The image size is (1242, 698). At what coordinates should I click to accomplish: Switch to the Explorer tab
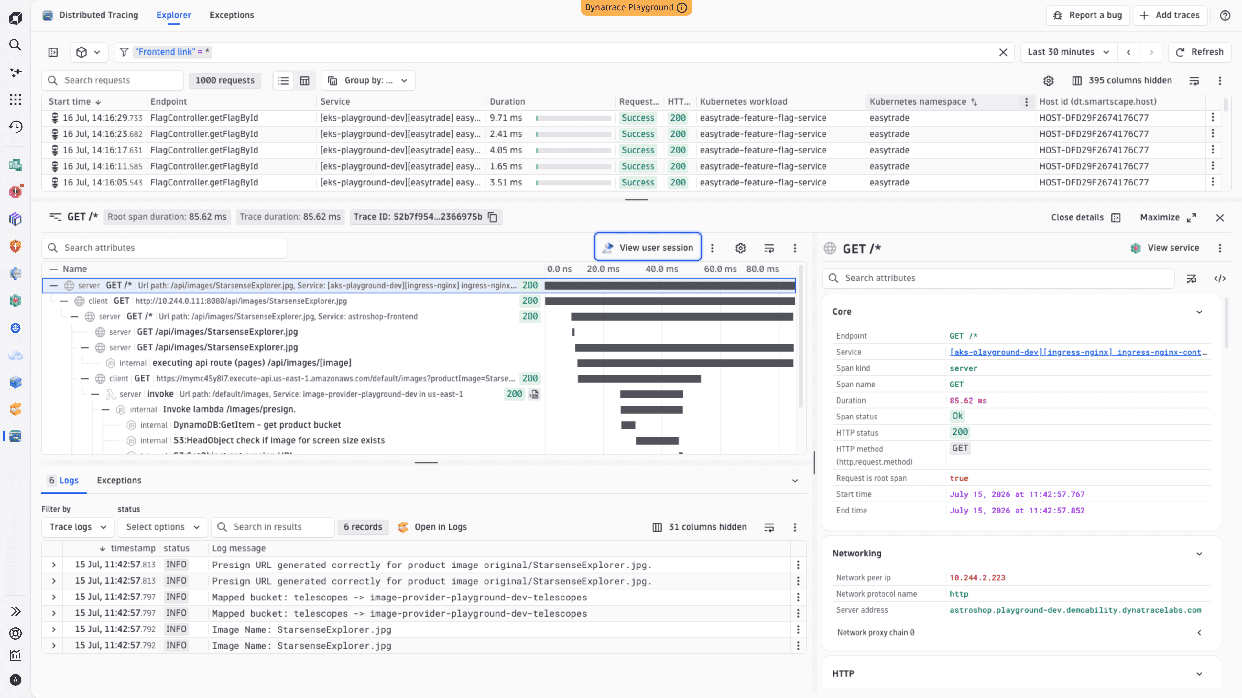(174, 15)
